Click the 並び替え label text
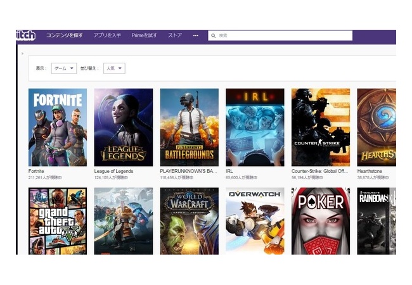 (89, 68)
